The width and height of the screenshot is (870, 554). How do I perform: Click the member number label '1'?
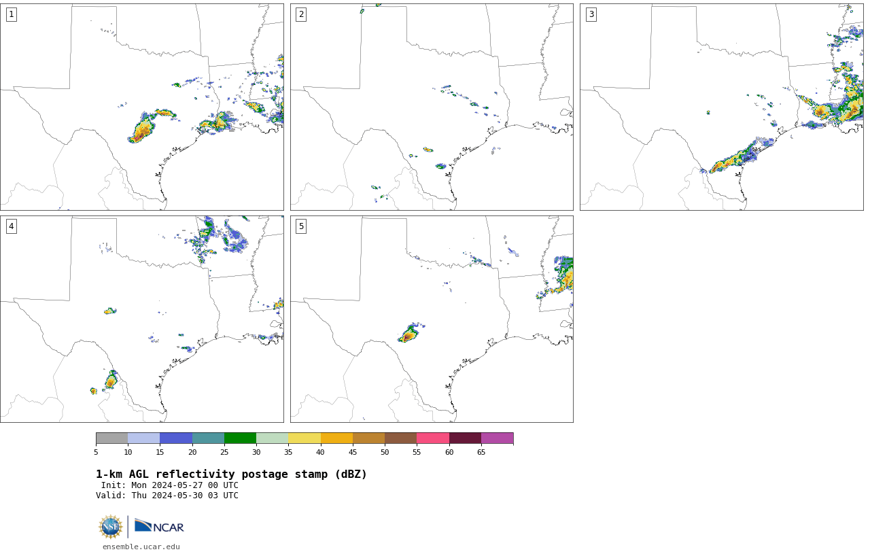pos(11,14)
